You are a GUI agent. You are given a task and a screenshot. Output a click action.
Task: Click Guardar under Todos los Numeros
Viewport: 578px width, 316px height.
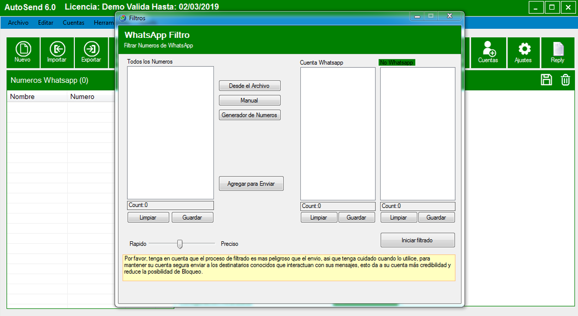click(x=193, y=218)
